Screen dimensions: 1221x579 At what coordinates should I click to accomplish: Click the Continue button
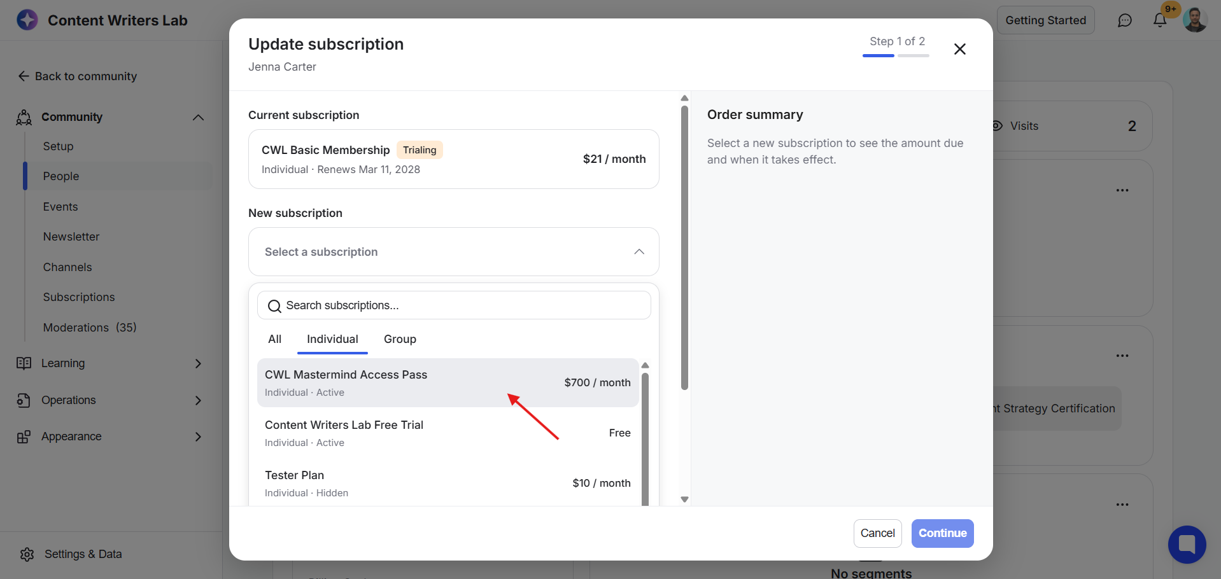tap(942, 533)
